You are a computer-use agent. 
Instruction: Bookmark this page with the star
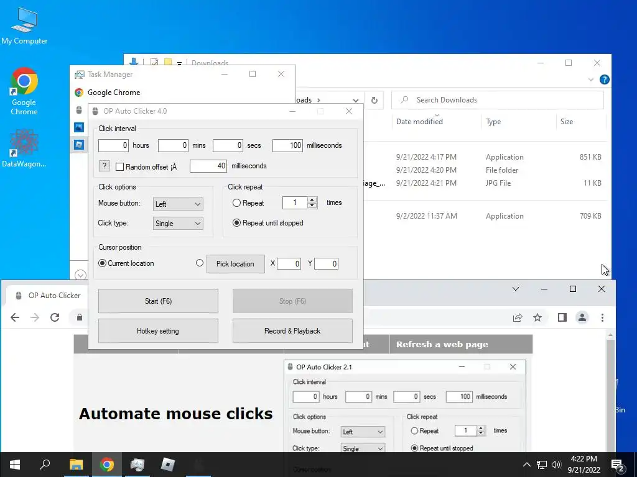[537, 317]
